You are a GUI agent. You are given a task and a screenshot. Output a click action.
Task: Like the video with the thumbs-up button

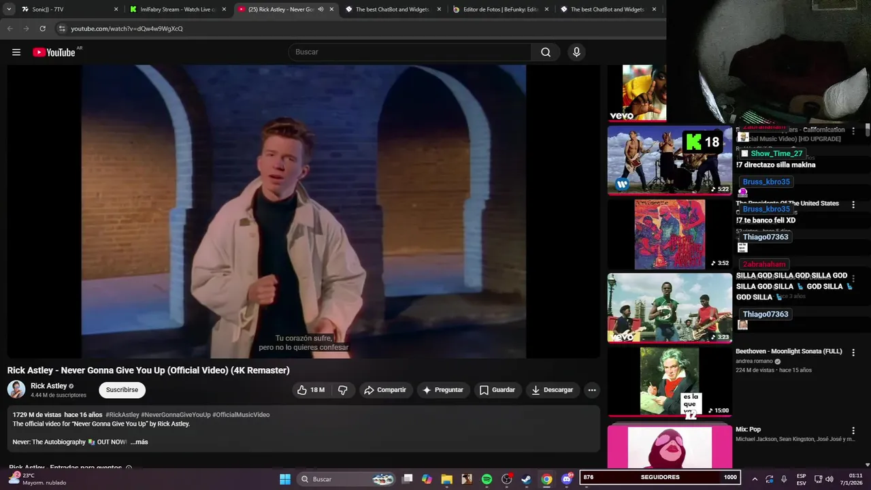coord(311,390)
